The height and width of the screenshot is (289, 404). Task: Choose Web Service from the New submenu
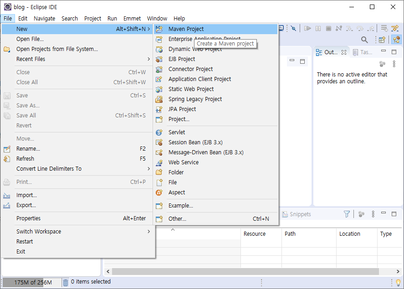pos(215,162)
